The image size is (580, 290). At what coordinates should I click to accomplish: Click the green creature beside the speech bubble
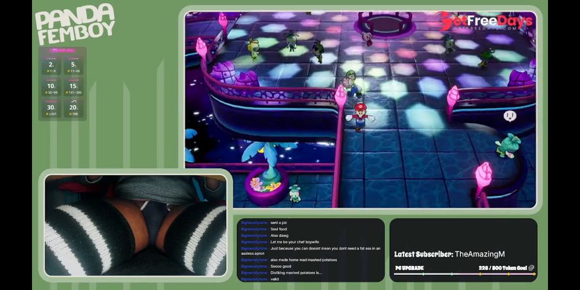coord(509,146)
